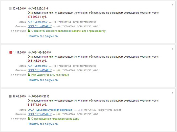
Task: Open plaintiff АО "Тулагоргаз" in the 2016 case
Action: click(x=38, y=22)
